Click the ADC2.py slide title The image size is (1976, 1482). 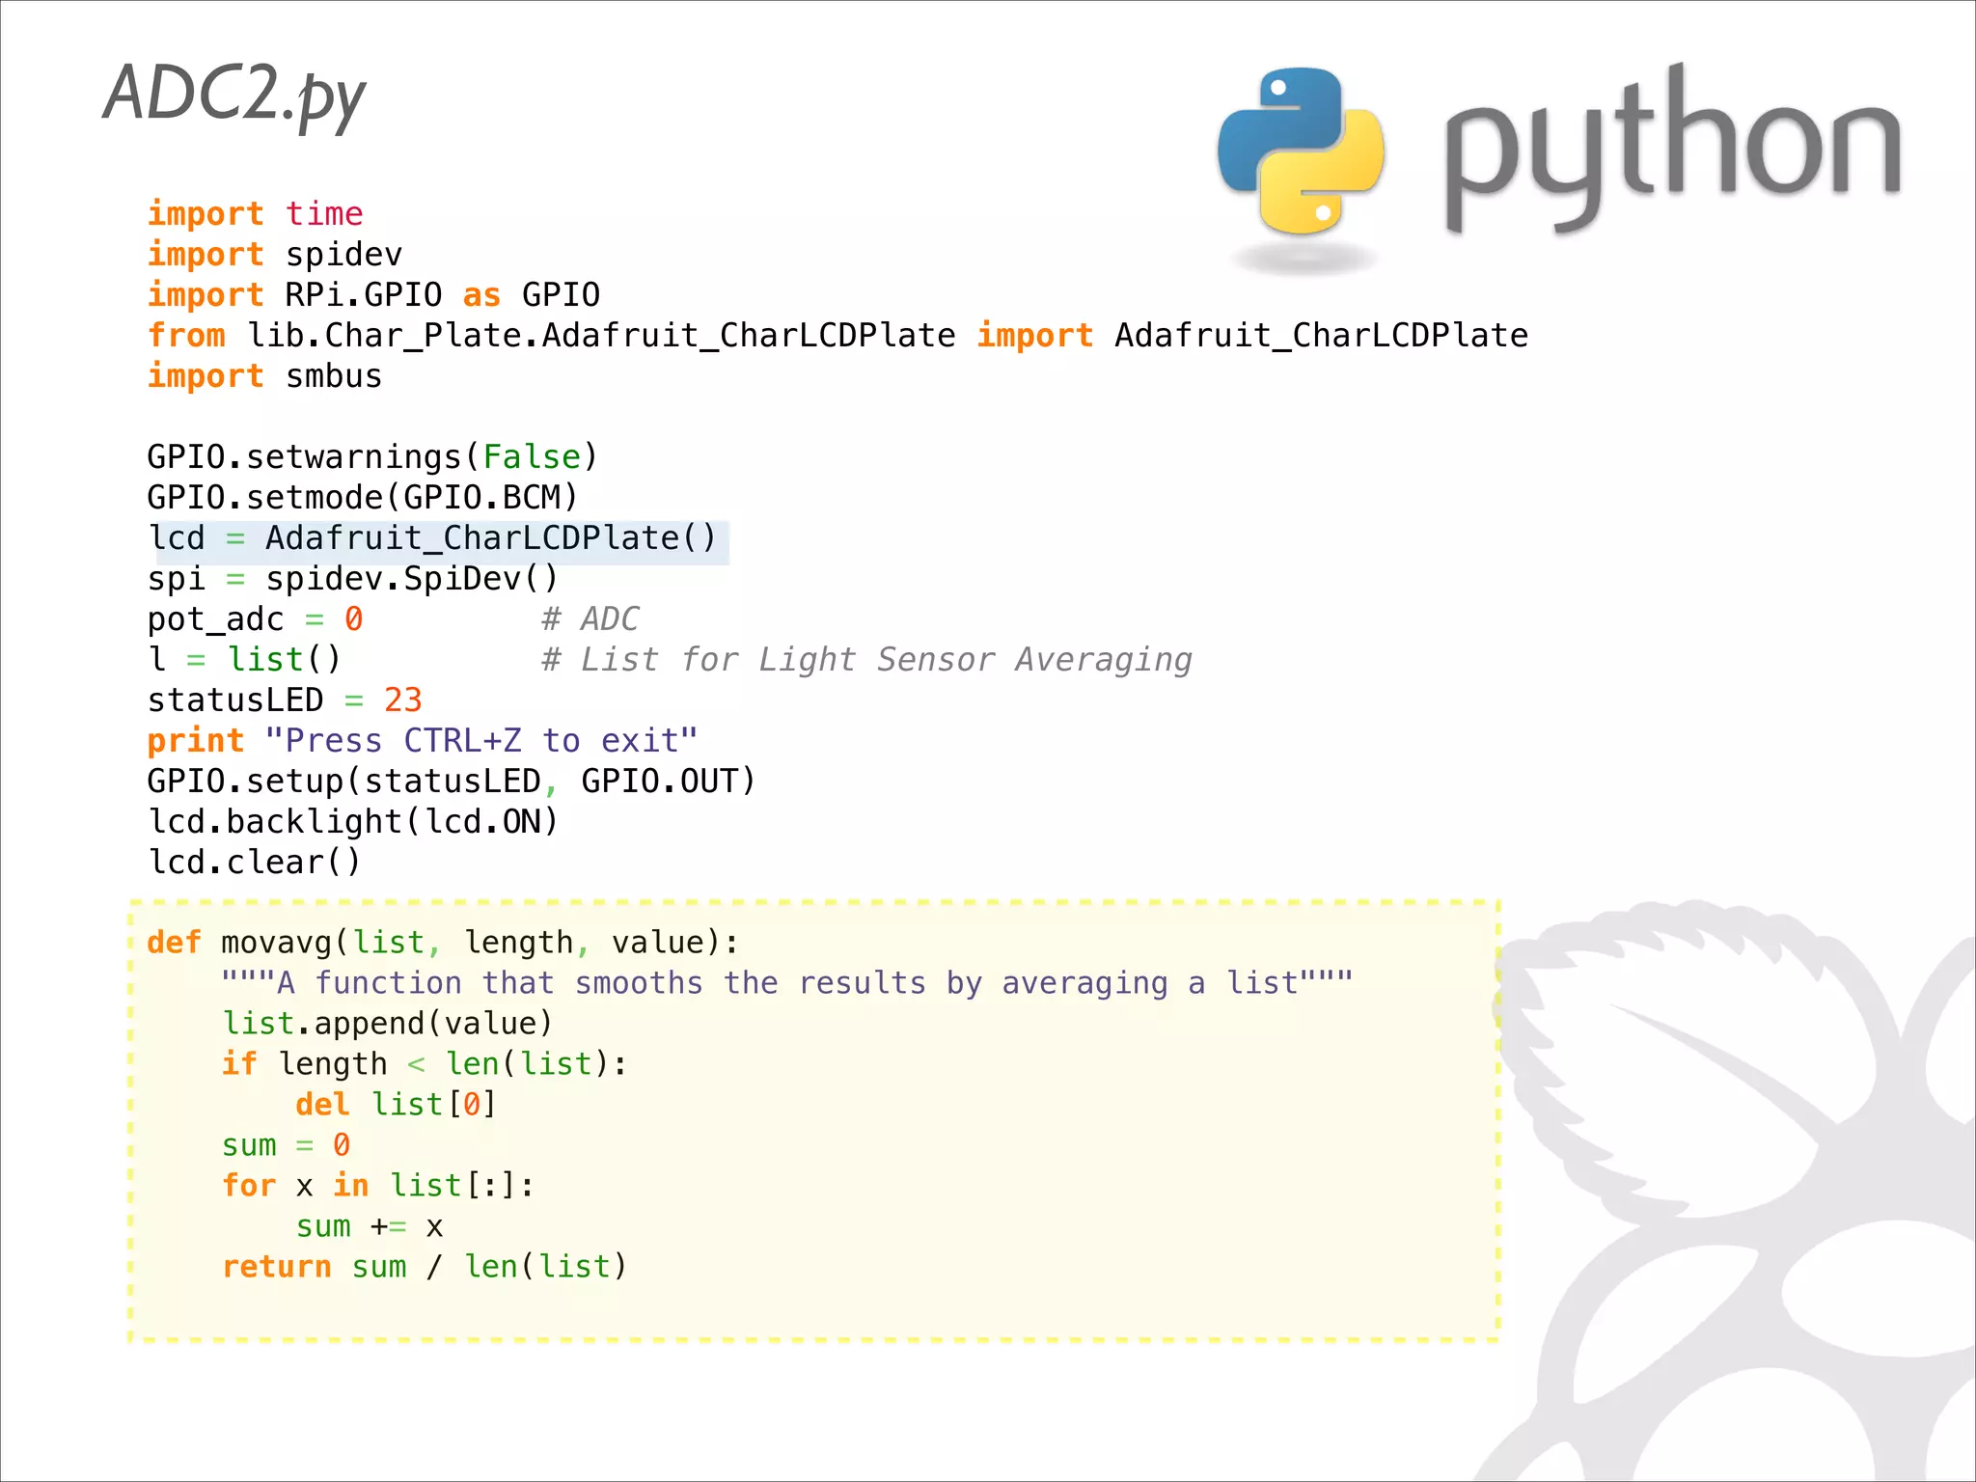point(234,96)
